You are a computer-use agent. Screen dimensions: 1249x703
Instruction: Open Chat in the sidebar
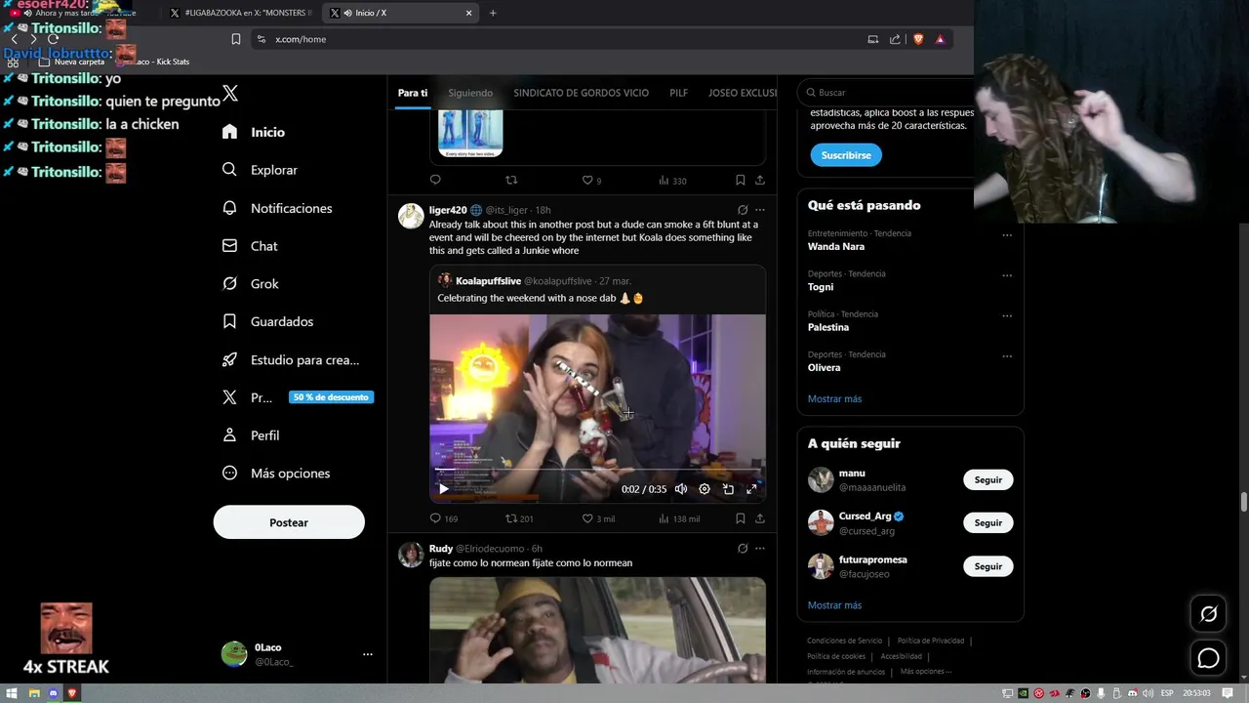click(x=250, y=246)
